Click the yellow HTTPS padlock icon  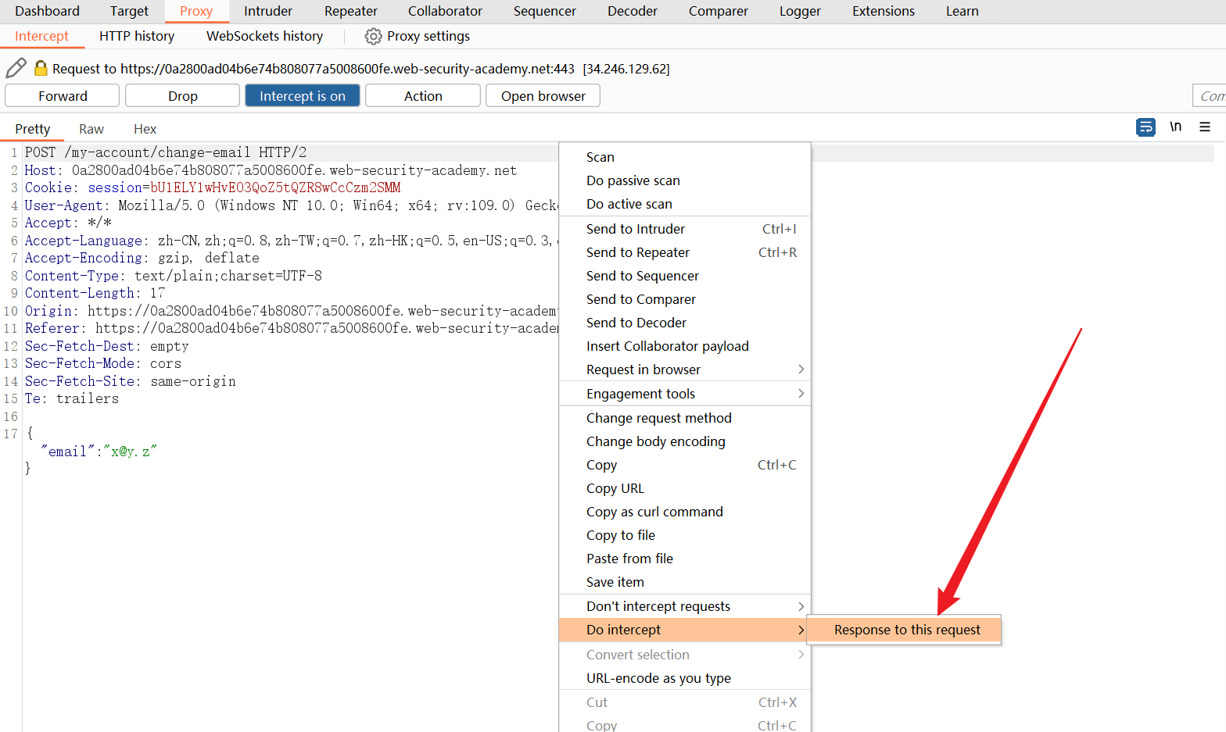(x=41, y=69)
